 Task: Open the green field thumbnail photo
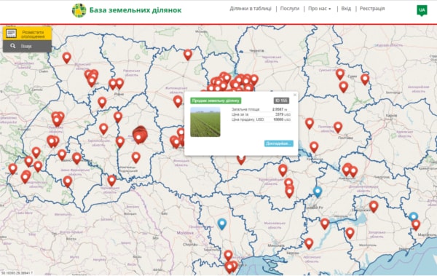(205, 122)
